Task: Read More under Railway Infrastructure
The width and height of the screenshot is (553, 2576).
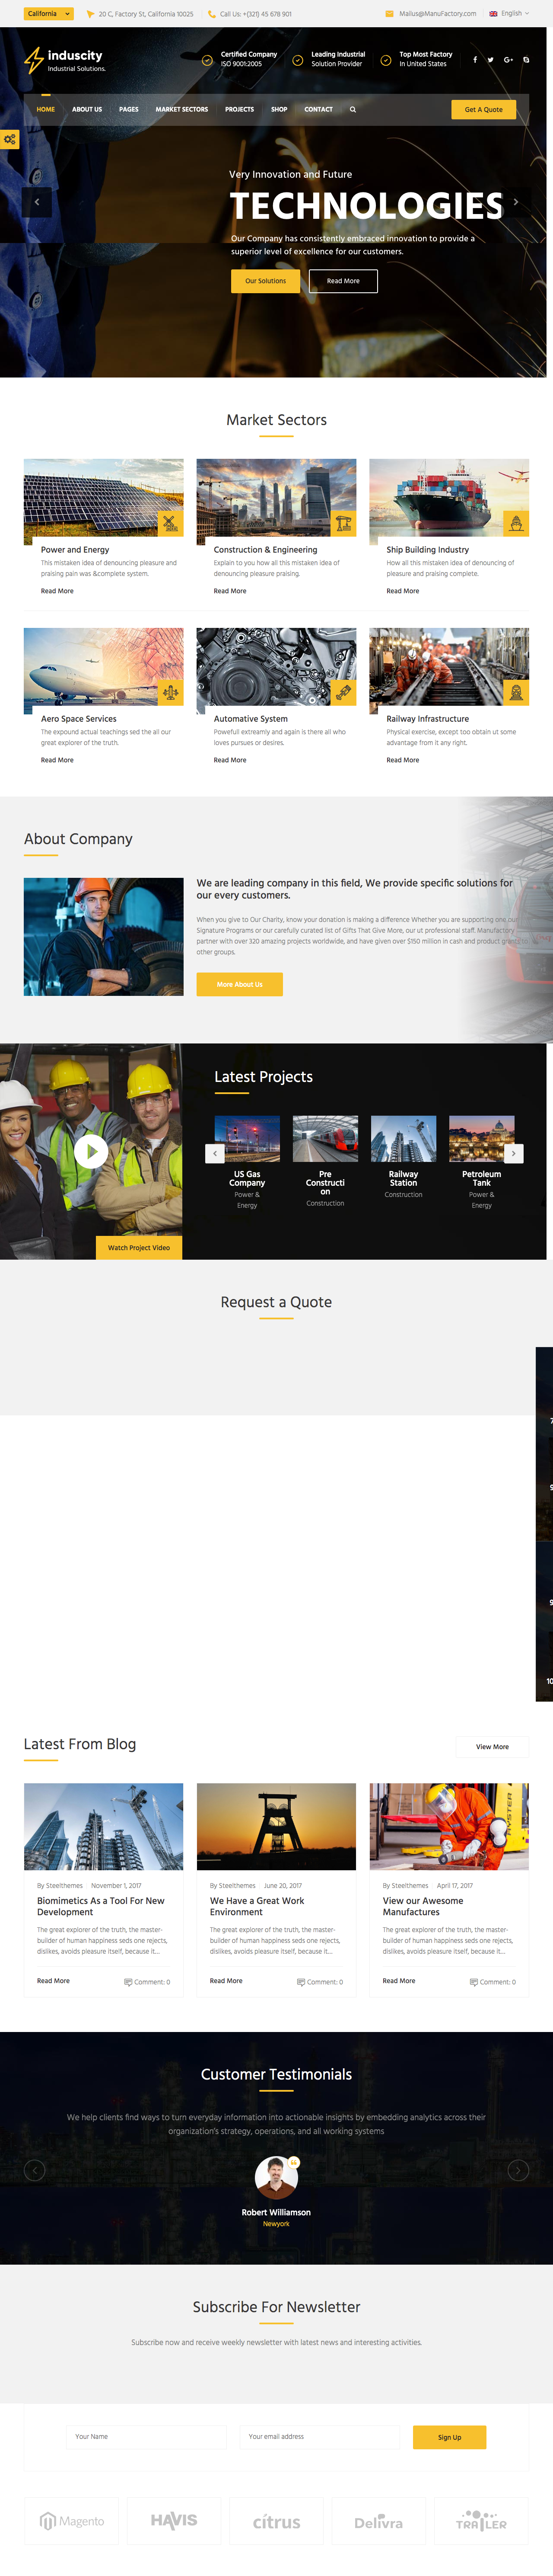Action: tap(403, 760)
